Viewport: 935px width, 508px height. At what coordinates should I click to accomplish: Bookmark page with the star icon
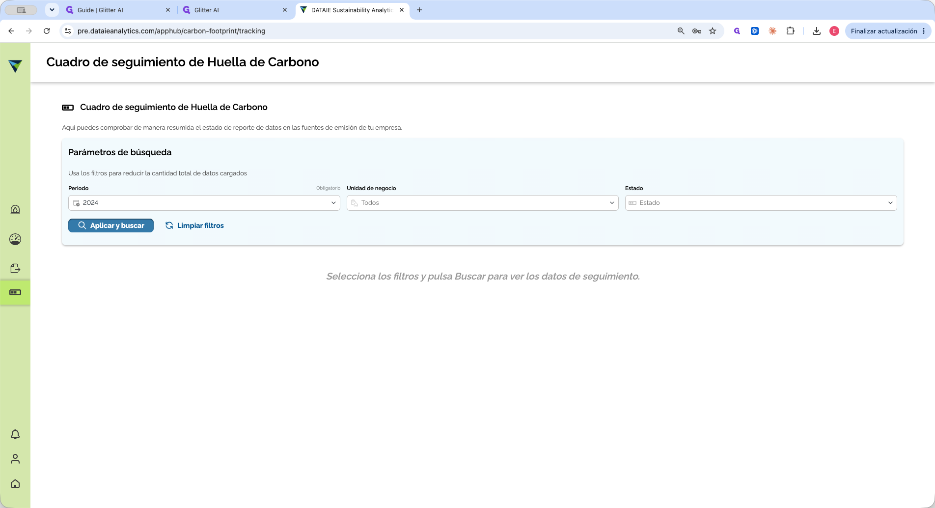point(713,31)
